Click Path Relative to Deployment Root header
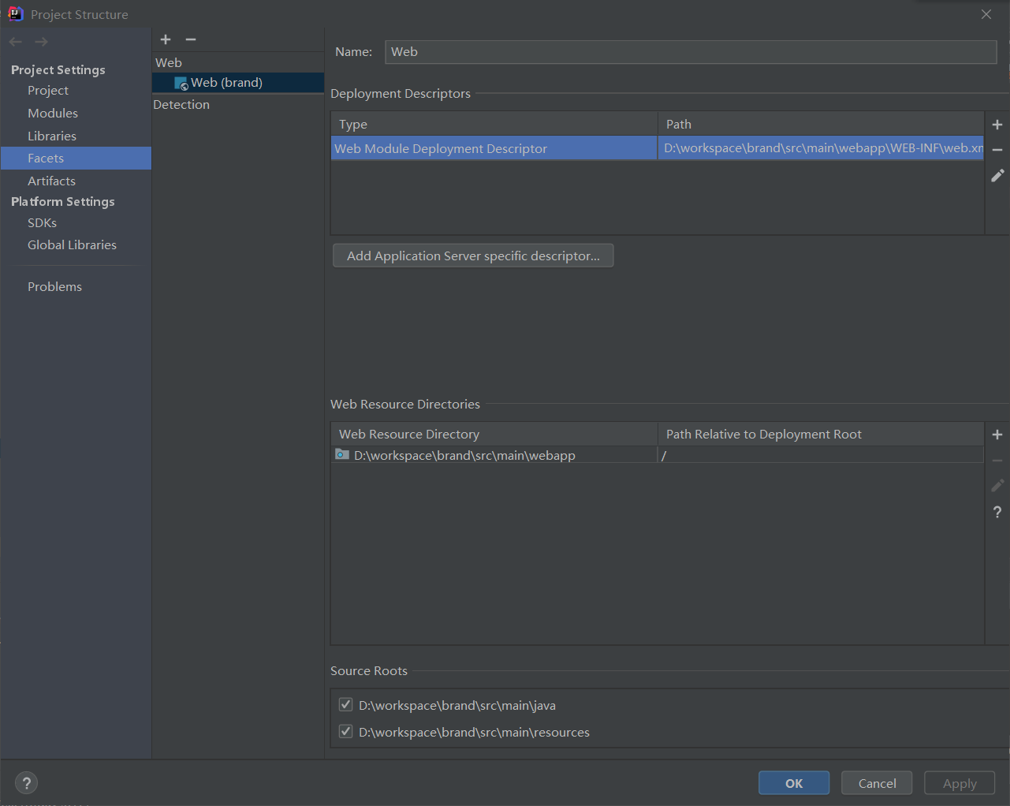Viewport: 1010px width, 806px height. tap(821, 434)
